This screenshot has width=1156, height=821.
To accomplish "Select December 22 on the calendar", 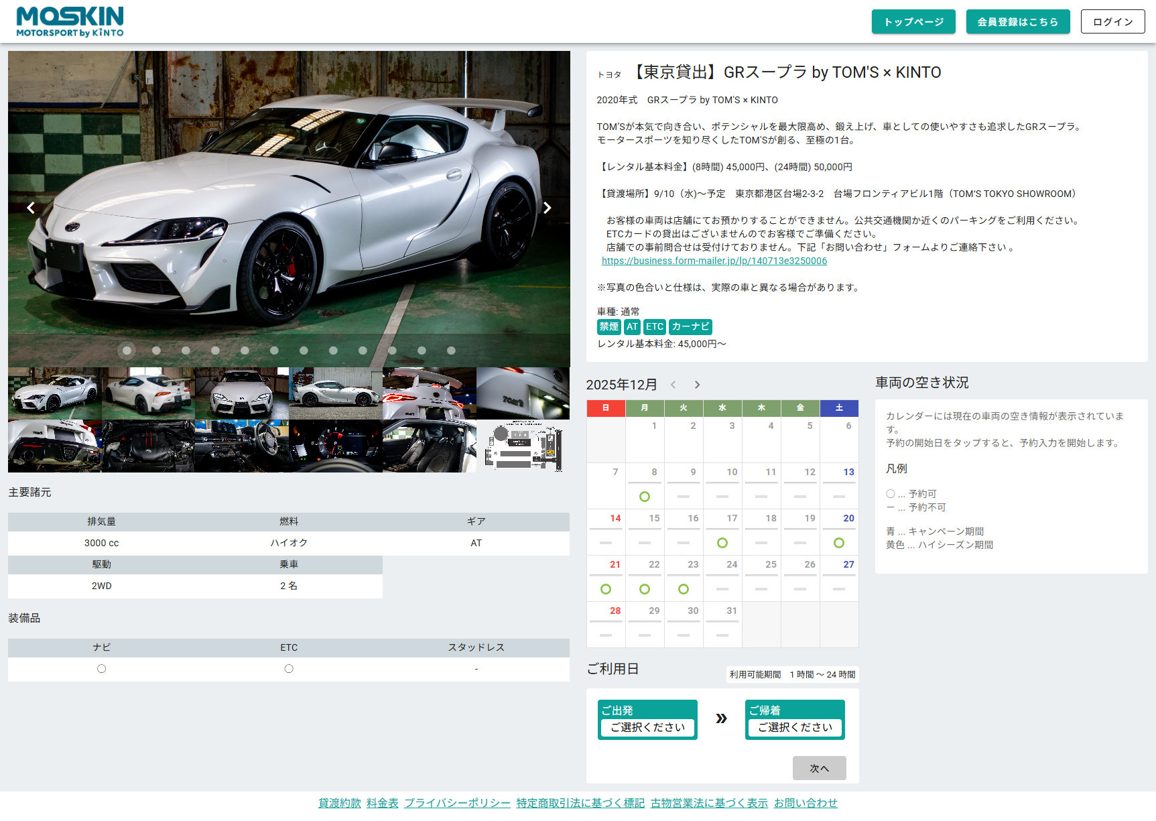I will pyautogui.click(x=645, y=578).
